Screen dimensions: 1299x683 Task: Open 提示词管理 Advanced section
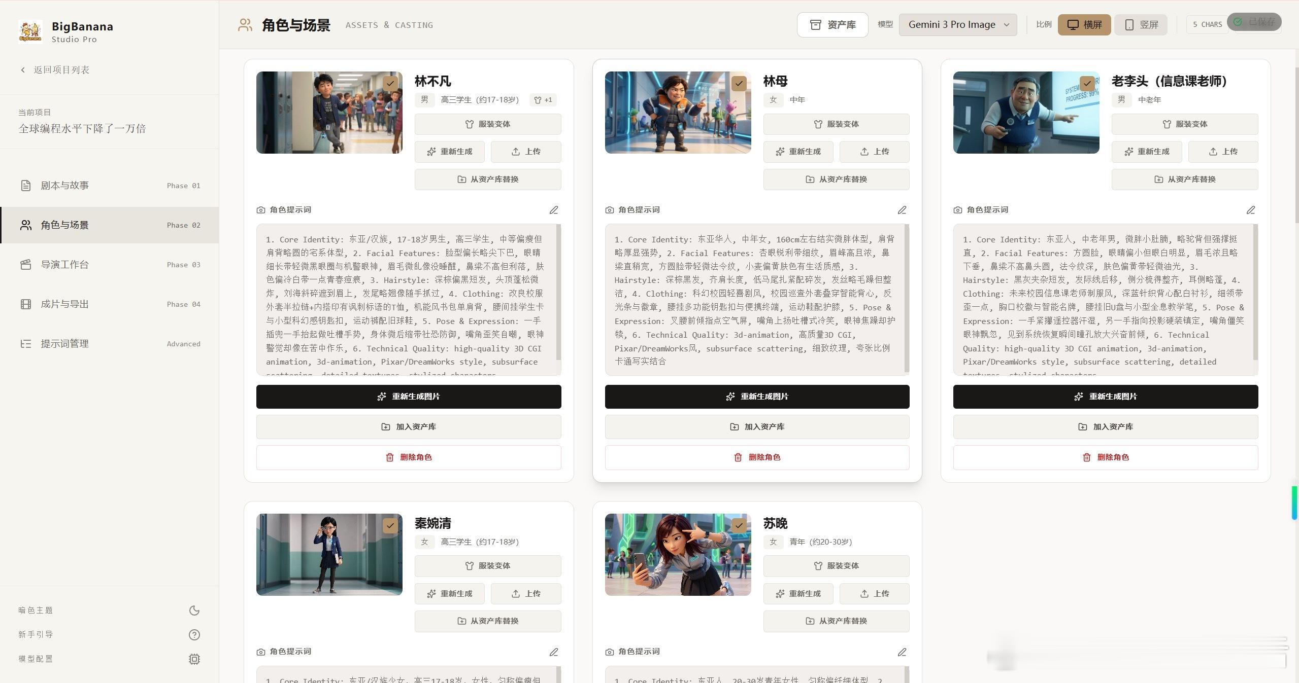click(110, 344)
